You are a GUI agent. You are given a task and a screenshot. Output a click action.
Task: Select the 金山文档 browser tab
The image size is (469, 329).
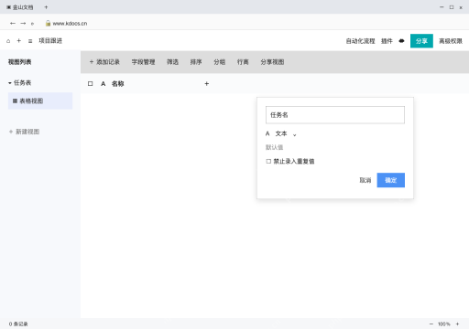coord(20,7)
